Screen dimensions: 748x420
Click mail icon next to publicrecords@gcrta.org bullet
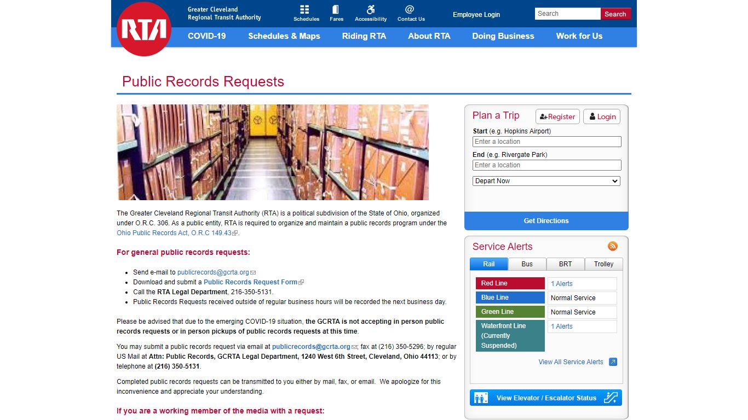[253, 272]
